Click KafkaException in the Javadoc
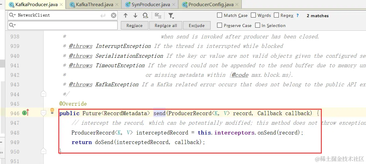Viewport: 366px width, 164px height. pyautogui.click(x=117, y=84)
